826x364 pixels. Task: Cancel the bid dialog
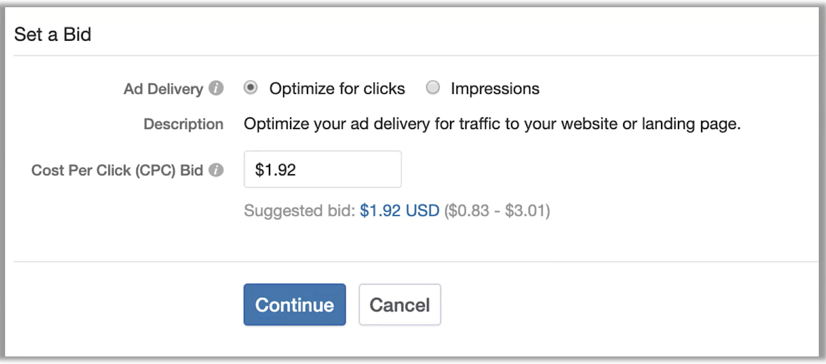[x=400, y=304]
